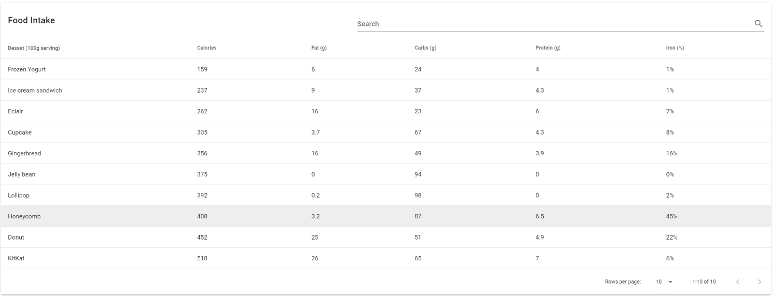Select the Donut row

coord(16,238)
